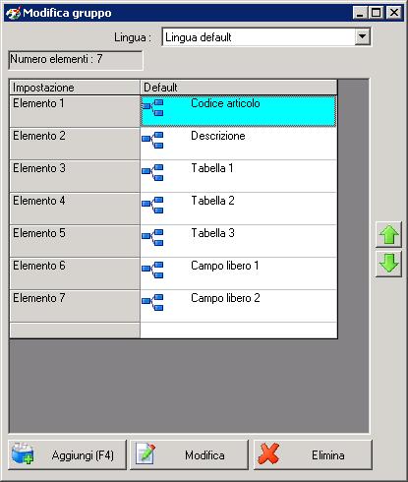Select the Elemento 4 row header
Image resolution: width=408 pixels, height=482 pixels.
(75, 209)
